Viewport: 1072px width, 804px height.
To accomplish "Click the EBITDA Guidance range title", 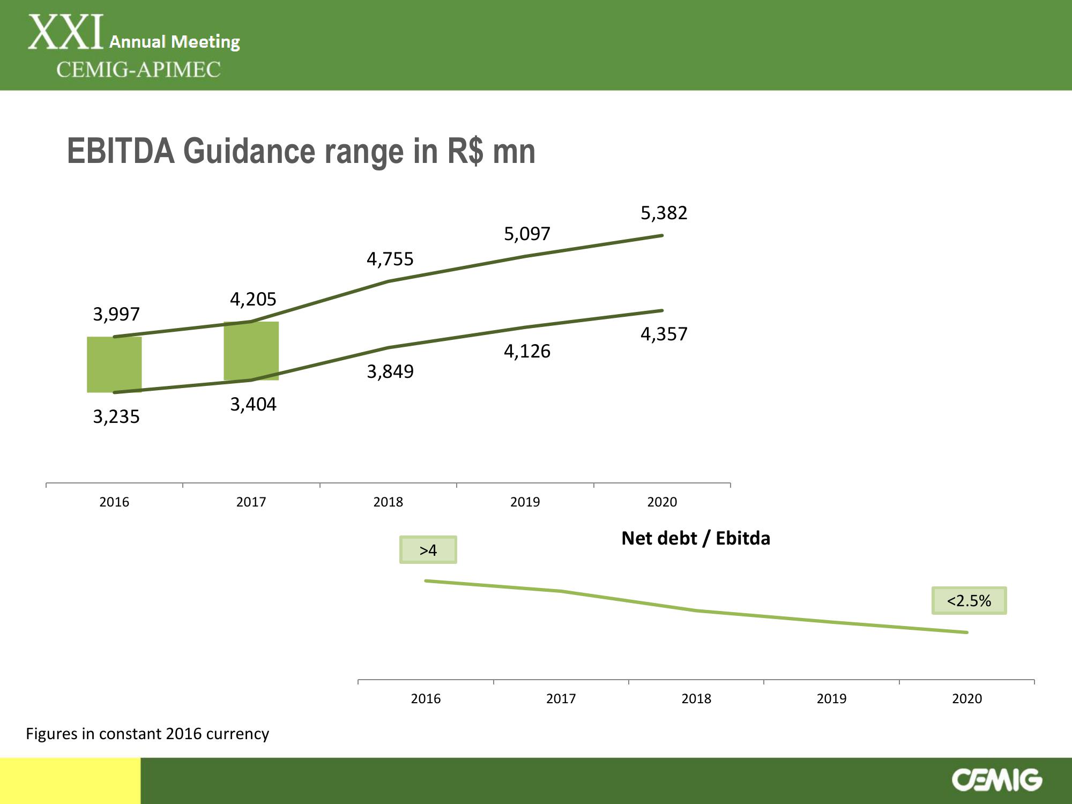I will point(301,151).
